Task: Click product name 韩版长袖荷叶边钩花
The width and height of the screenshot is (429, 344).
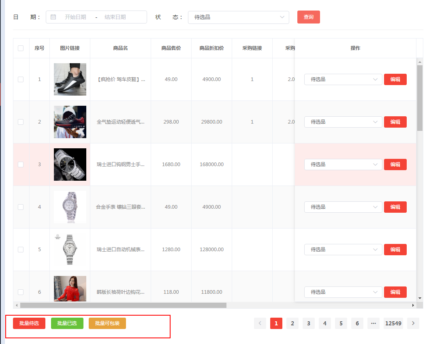Action: coord(120,292)
